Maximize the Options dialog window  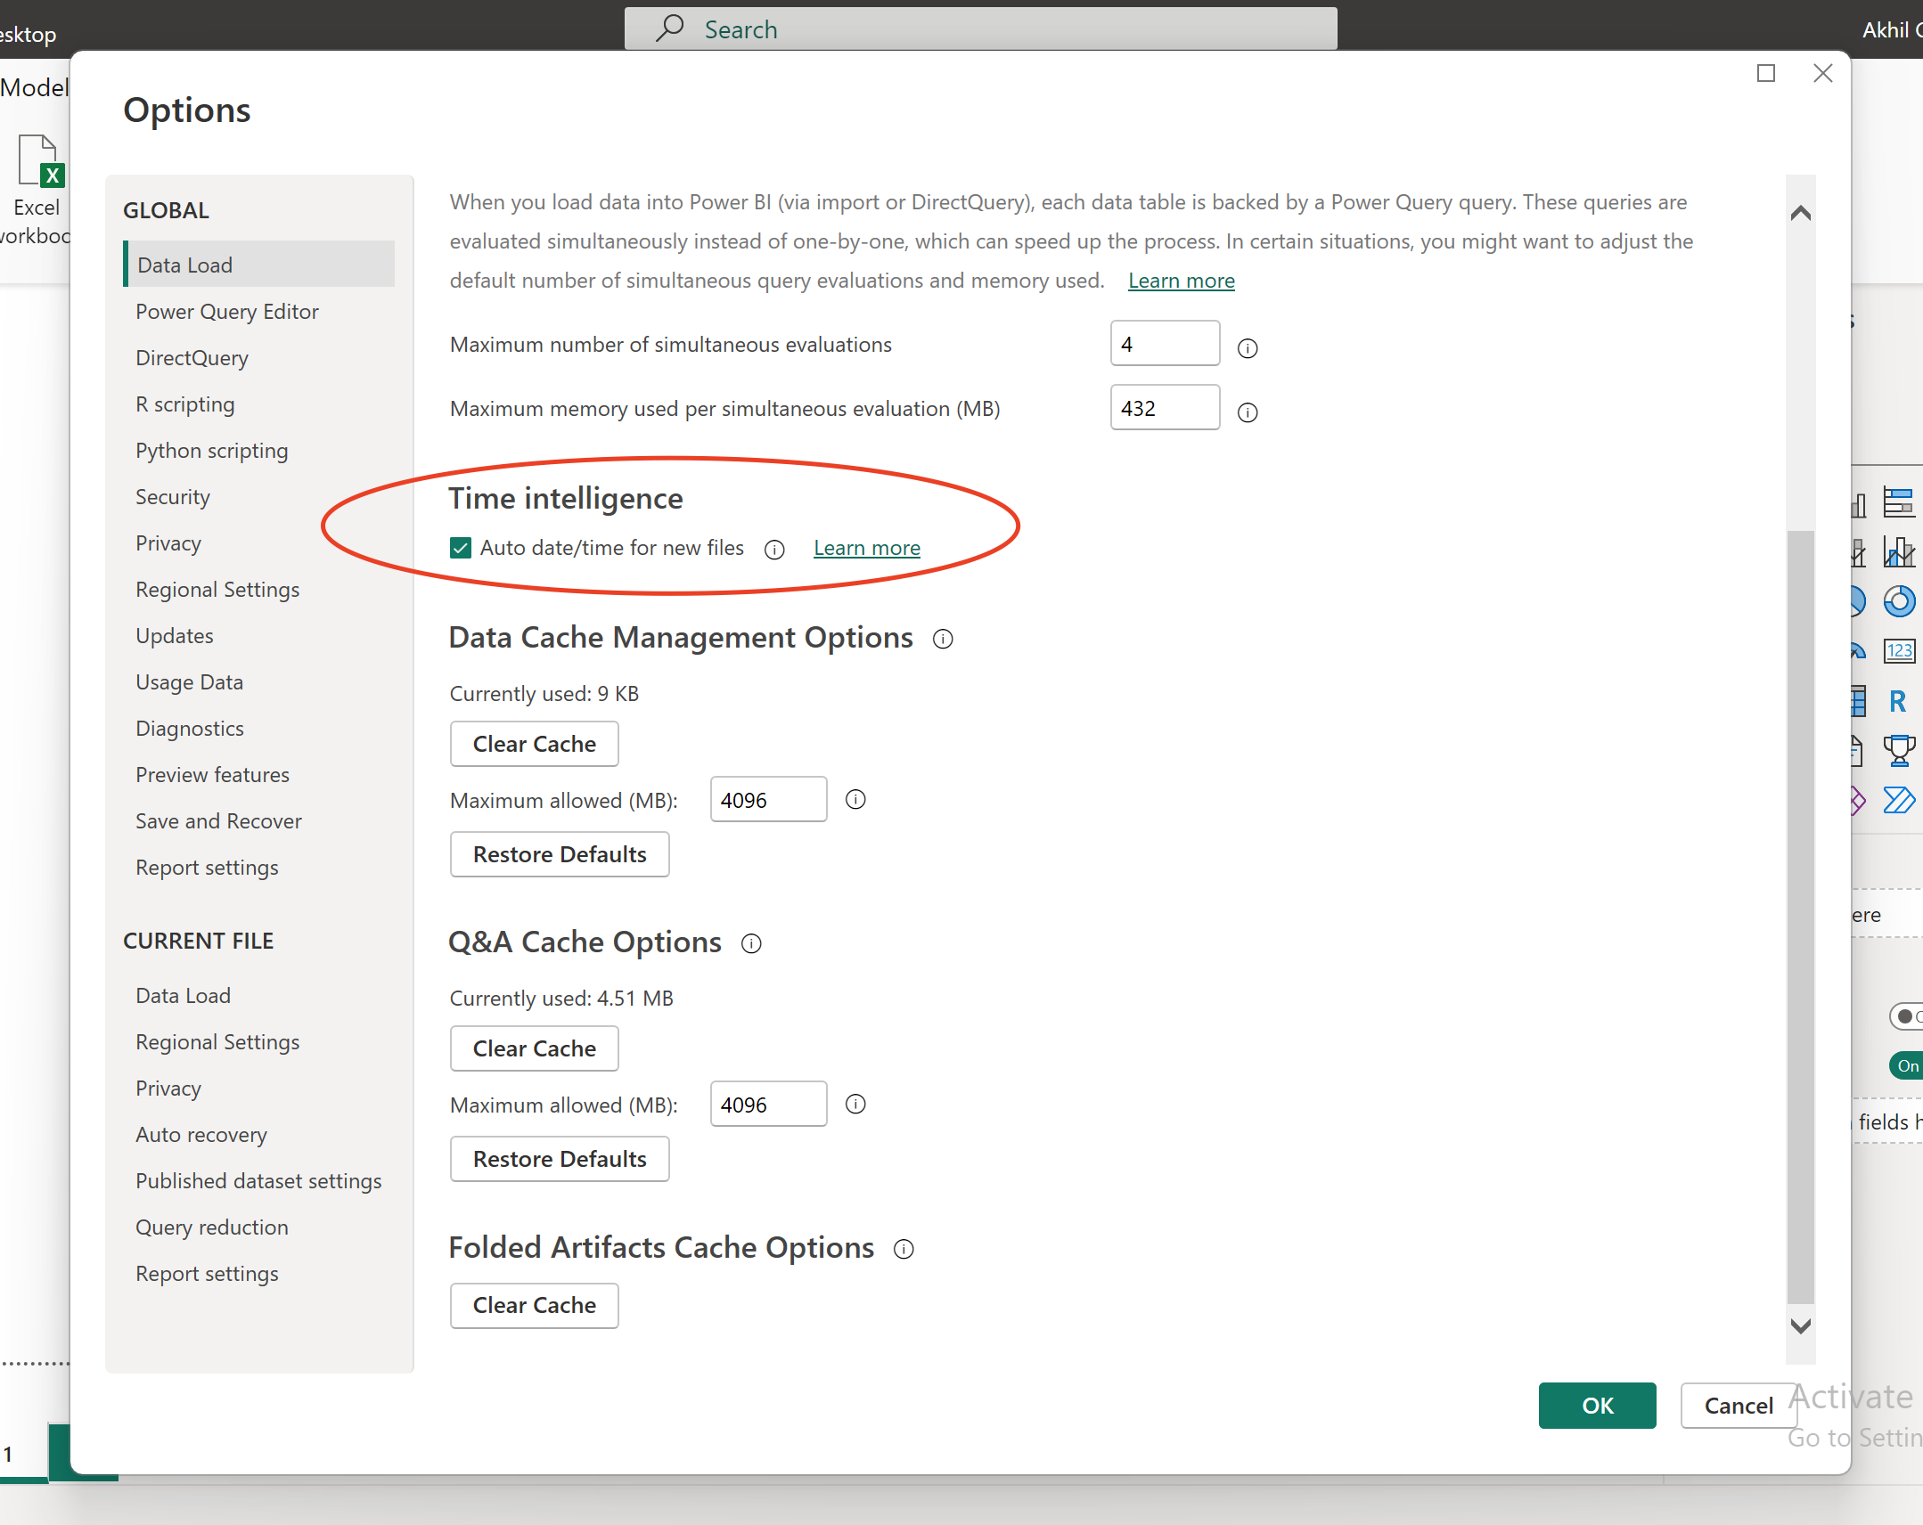click(x=1765, y=73)
